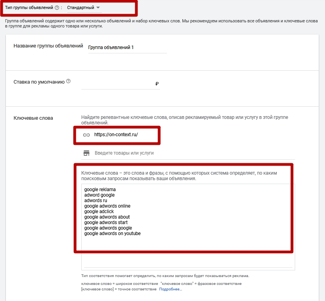Click the adword google keyword line
The image size is (325, 301).
click(99, 195)
